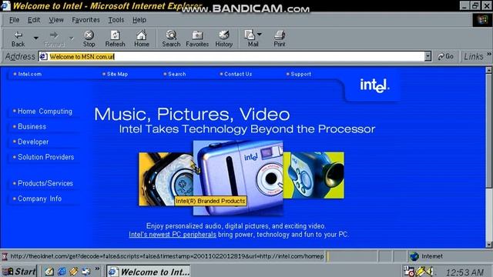Expand the Mail dropdown arrow

click(x=260, y=34)
